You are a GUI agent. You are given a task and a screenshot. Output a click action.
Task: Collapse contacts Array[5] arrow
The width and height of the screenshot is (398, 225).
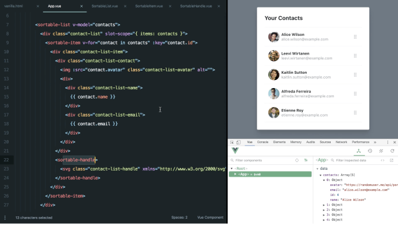point(320,175)
